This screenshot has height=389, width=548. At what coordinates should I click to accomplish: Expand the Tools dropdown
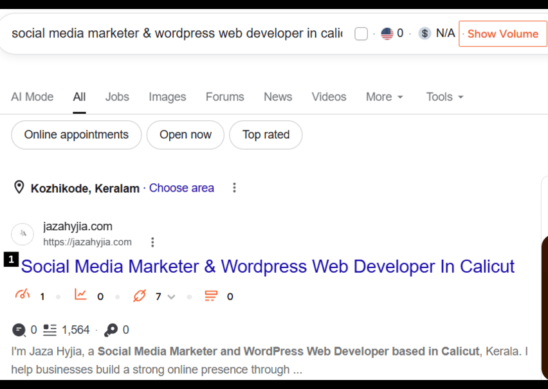coord(444,97)
